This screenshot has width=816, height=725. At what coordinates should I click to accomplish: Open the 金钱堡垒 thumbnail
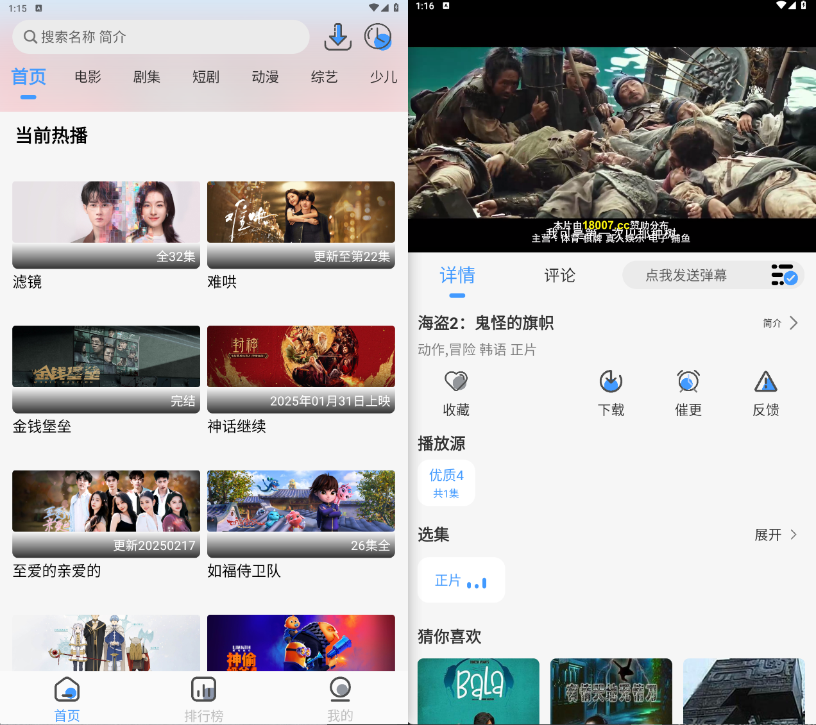pos(106,369)
